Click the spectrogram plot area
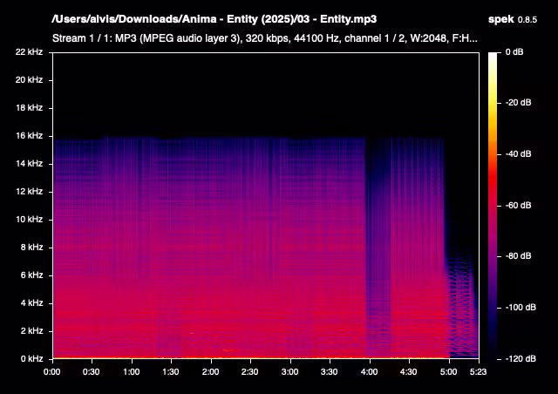This screenshot has height=394, width=558. (266, 206)
